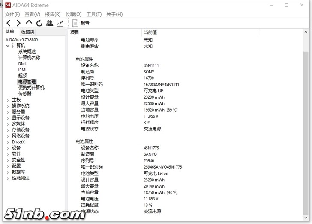This screenshot has width=312, height=224.
Task: Click the 当前值 column header
Action: pos(150,33)
